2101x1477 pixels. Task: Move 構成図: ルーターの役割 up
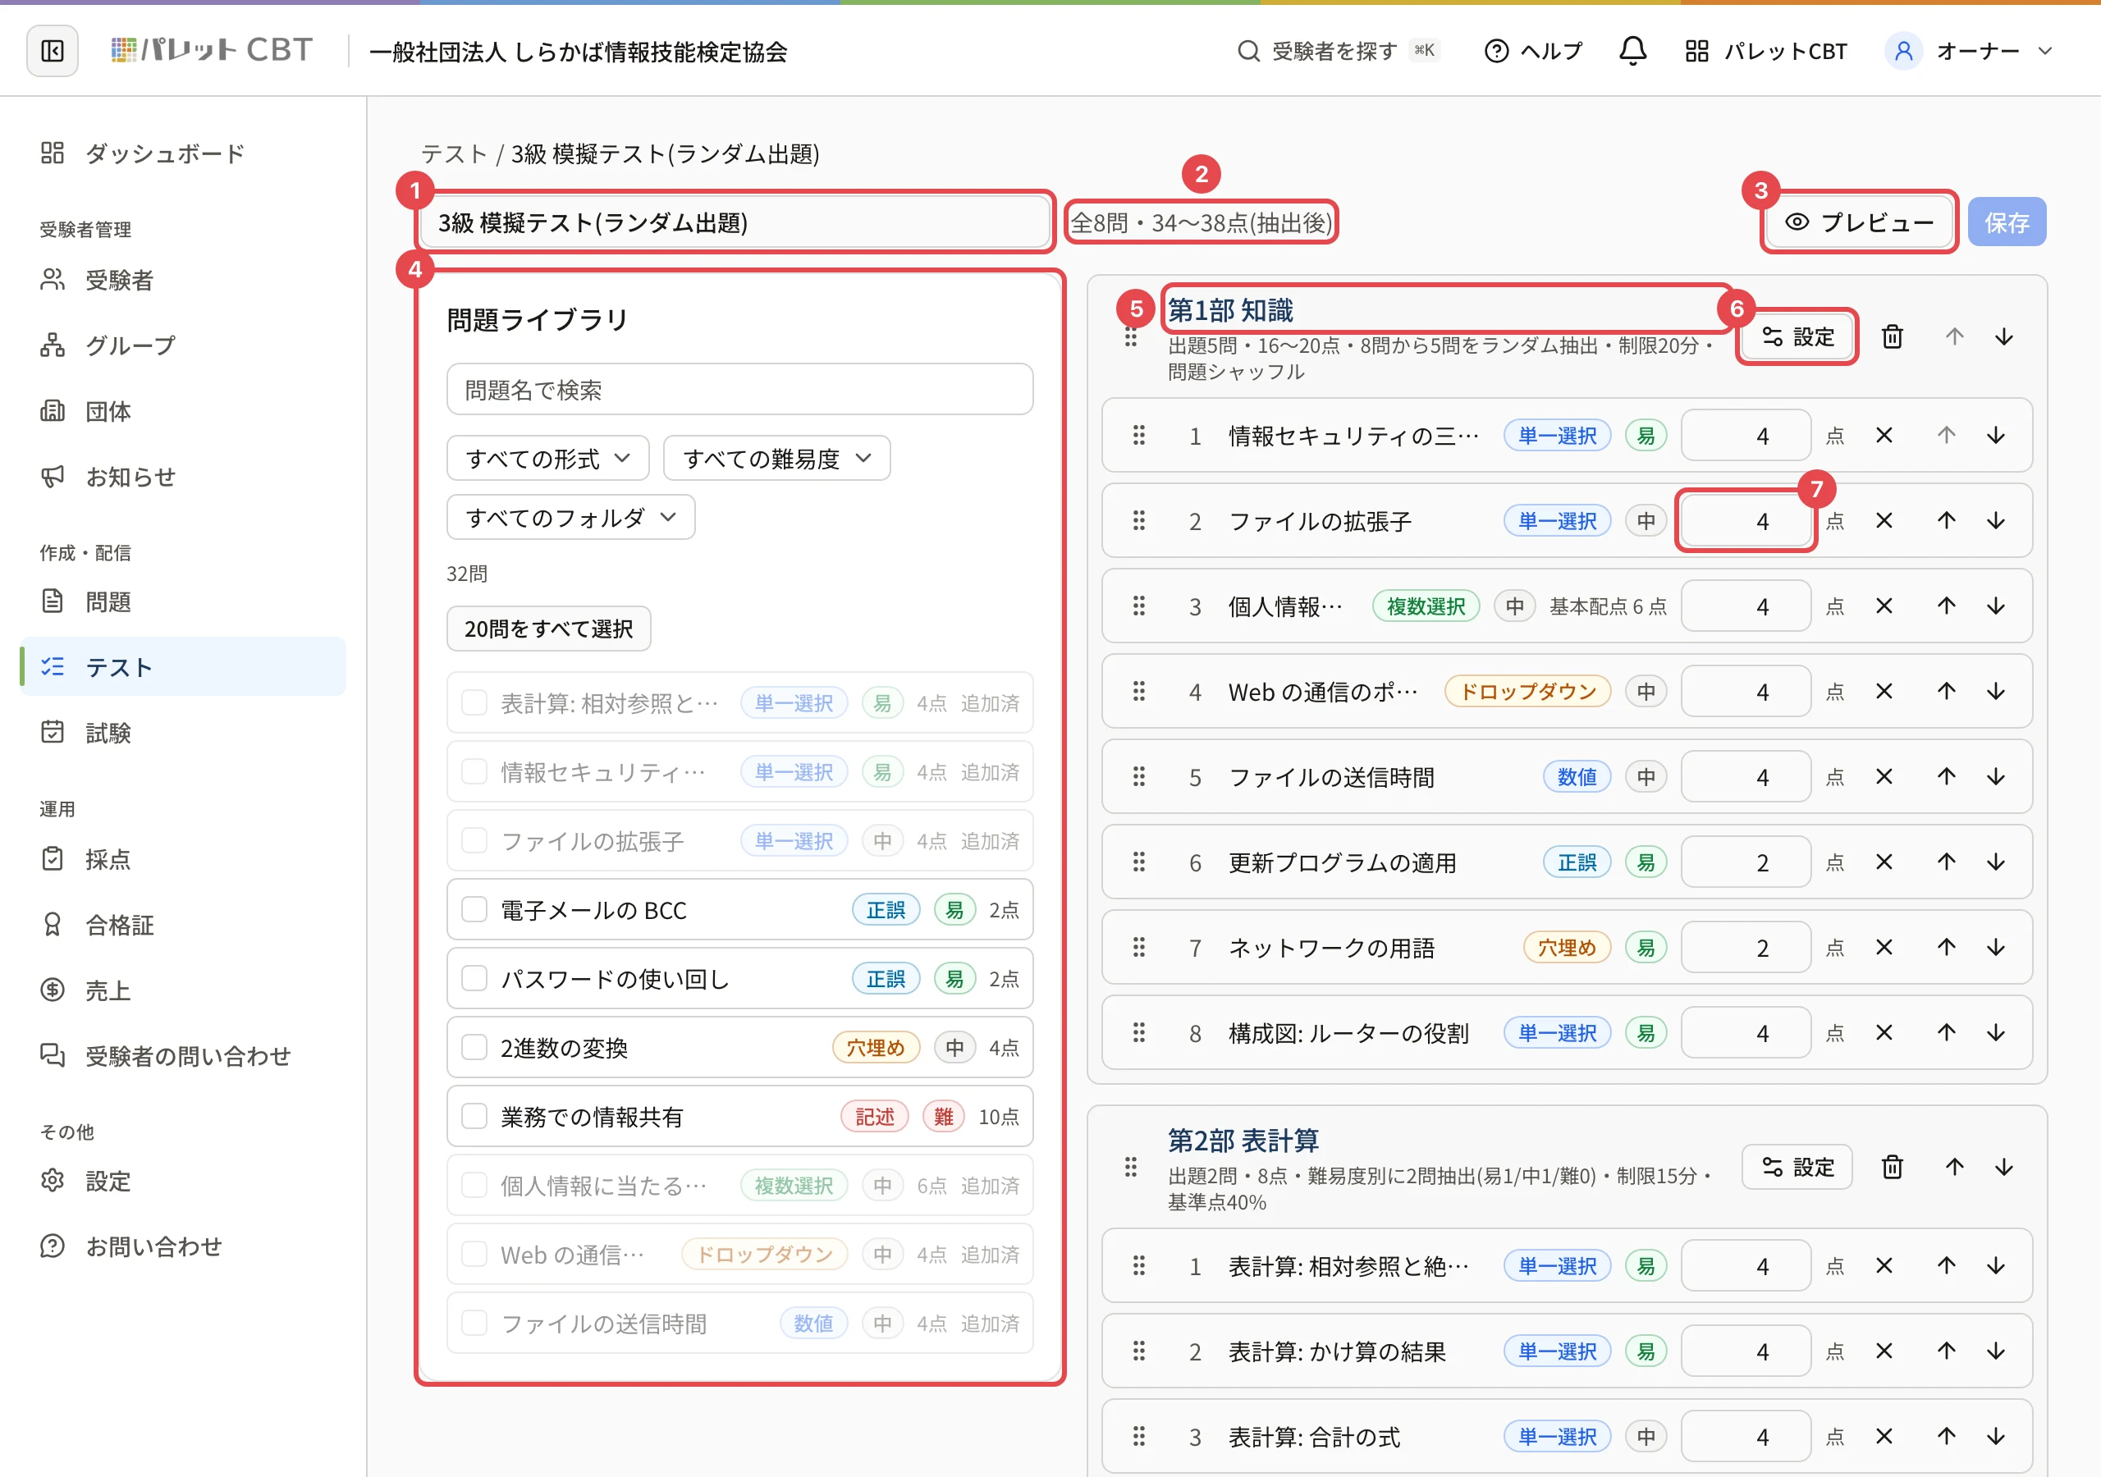pos(1947,1032)
